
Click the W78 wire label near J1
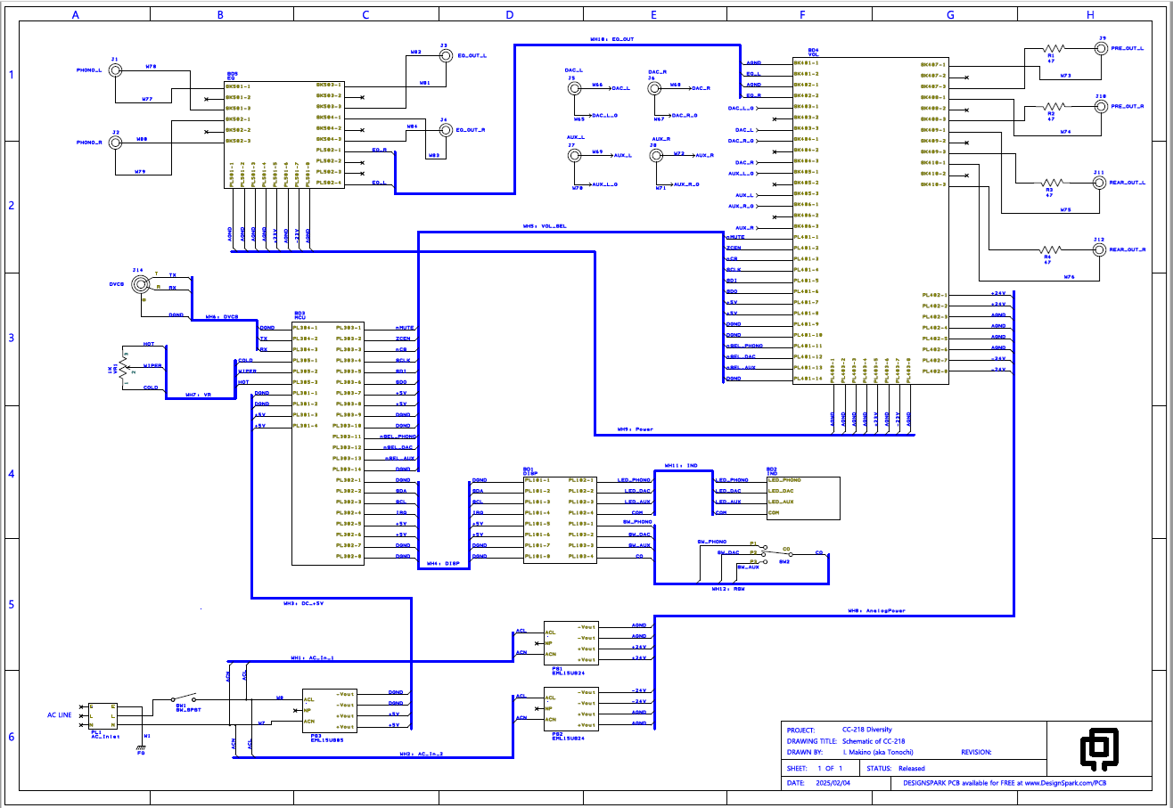[151, 66]
